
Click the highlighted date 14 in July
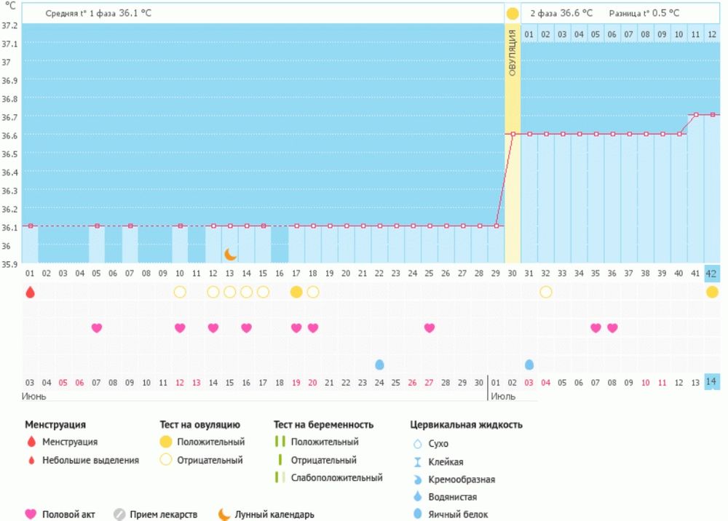pos(712,382)
